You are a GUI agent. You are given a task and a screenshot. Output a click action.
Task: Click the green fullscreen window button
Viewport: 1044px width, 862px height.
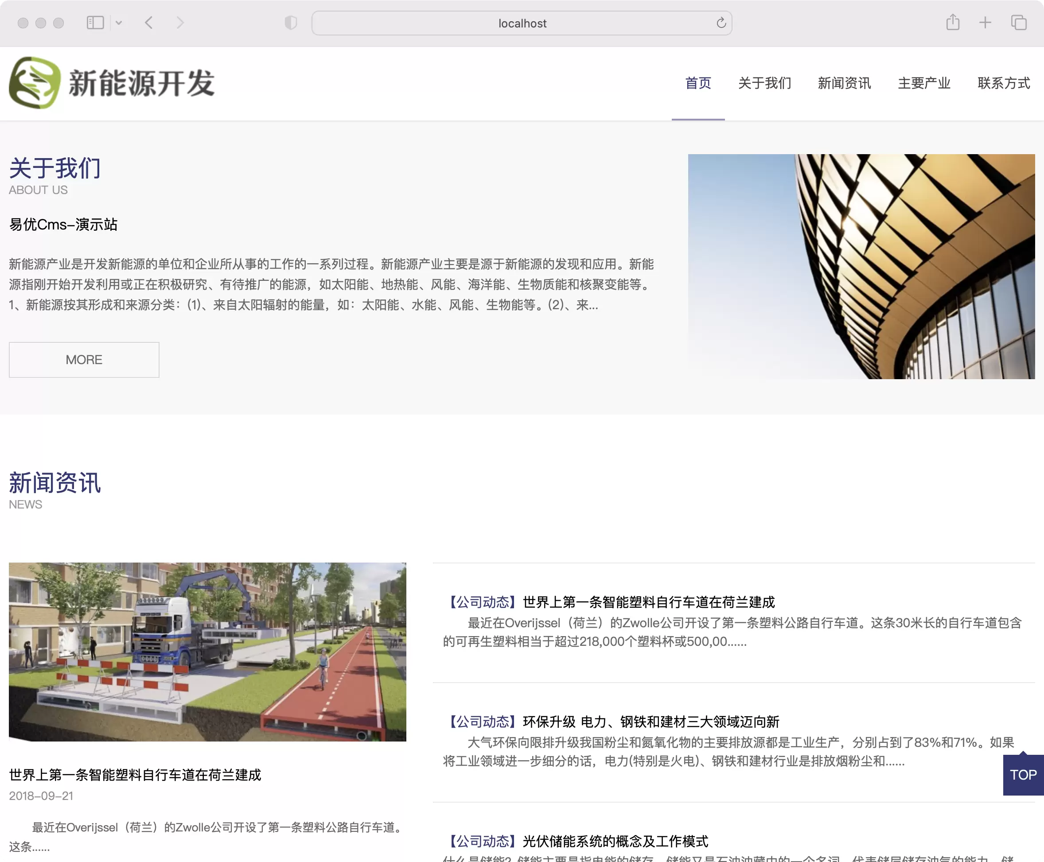tap(58, 23)
